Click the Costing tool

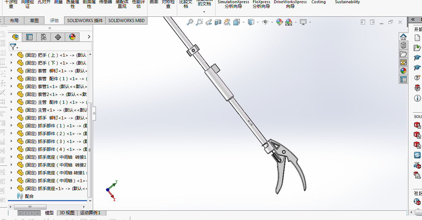point(319,2)
